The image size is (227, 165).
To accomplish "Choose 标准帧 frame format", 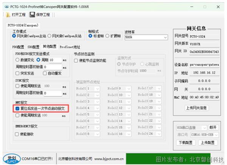I will point(90,36).
